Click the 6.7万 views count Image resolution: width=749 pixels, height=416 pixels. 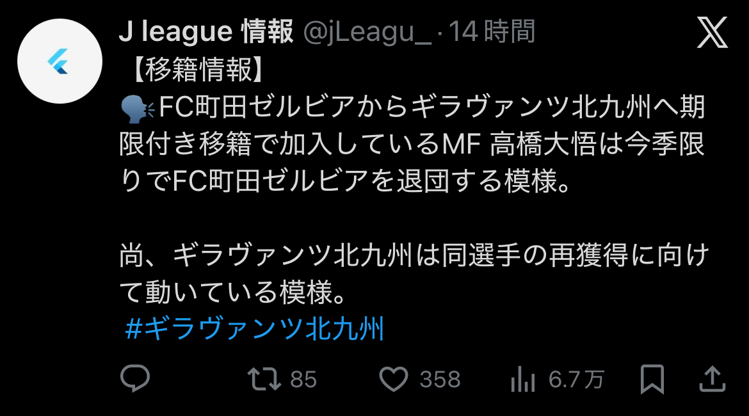pos(576,380)
